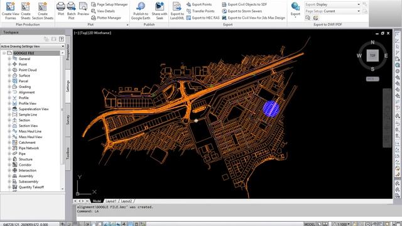Expand the Pipe Network settings node
The height and width of the screenshot is (226, 402).
(x=9, y=148)
